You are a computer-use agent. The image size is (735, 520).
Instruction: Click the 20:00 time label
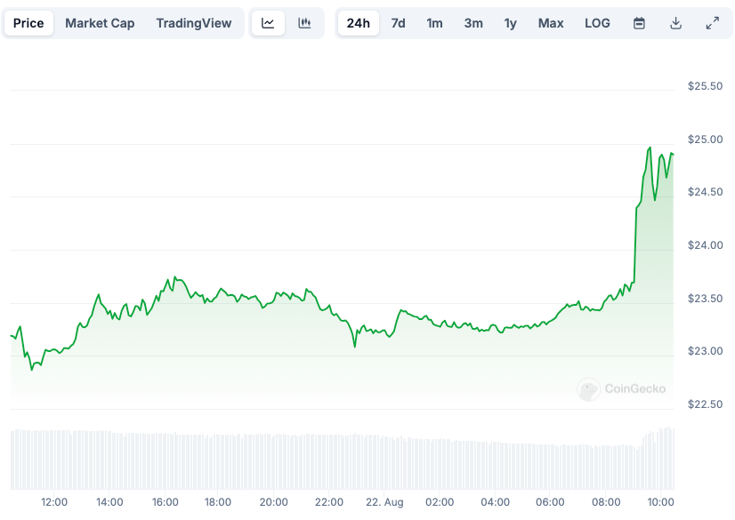click(274, 502)
